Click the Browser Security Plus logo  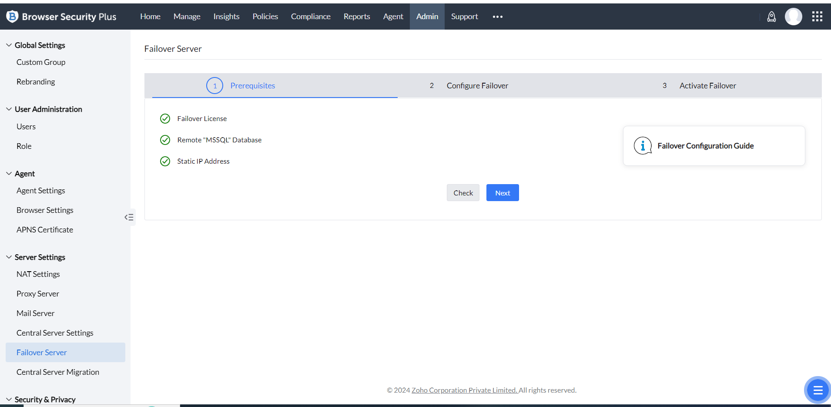(61, 17)
